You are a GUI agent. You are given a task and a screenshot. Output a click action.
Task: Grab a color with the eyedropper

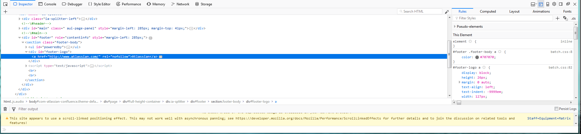point(447,11)
